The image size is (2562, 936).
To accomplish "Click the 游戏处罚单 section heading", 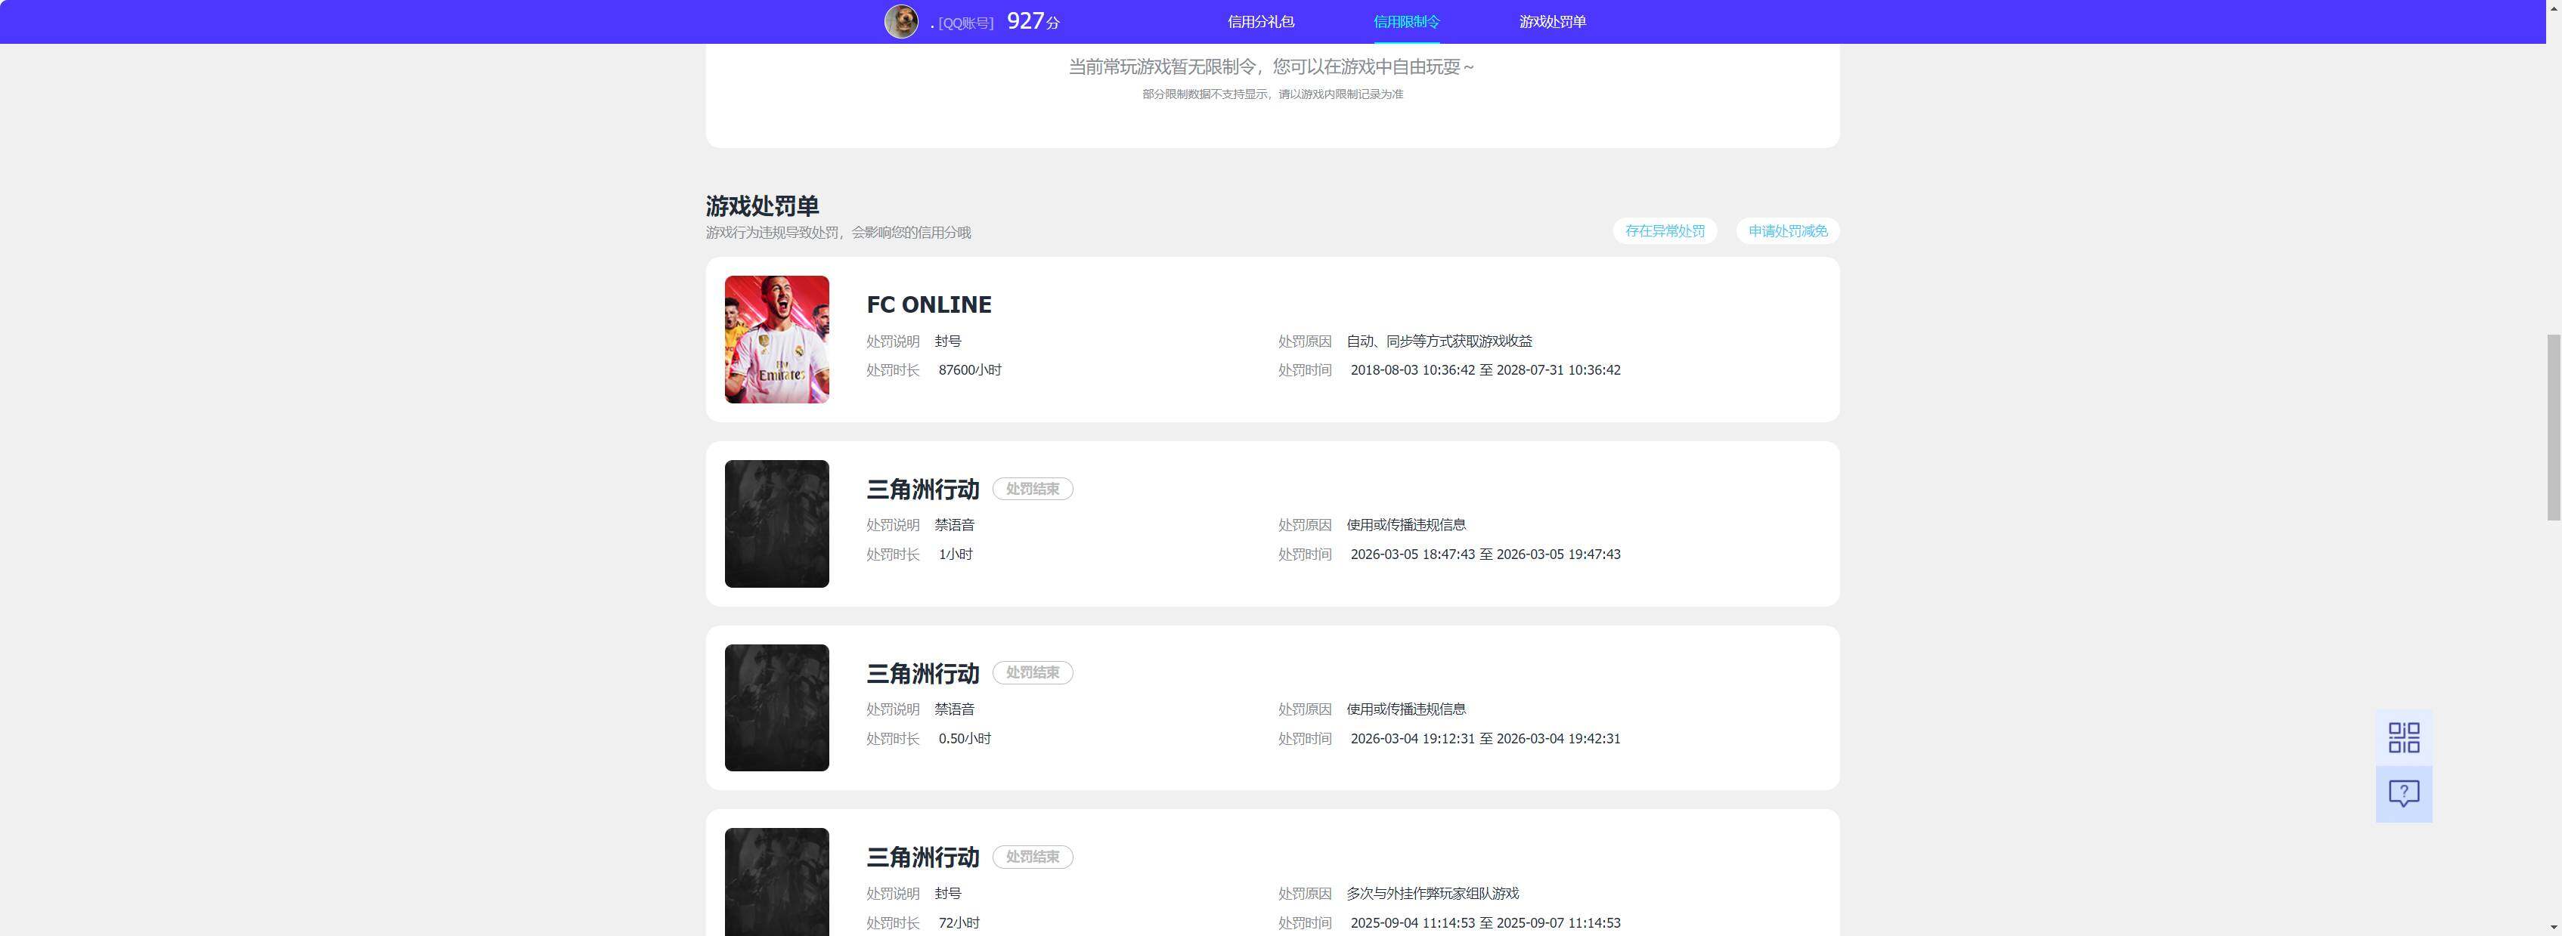I will pyautogui.click(x=763, y=205).
